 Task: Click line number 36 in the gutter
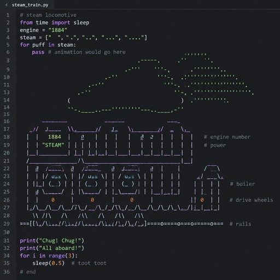tap(7, 272)
